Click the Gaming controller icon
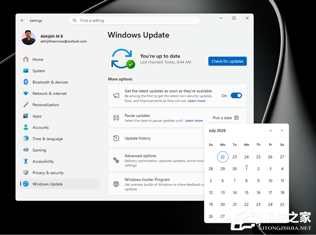This screenshot has width=316, height=235. point(26,150)
